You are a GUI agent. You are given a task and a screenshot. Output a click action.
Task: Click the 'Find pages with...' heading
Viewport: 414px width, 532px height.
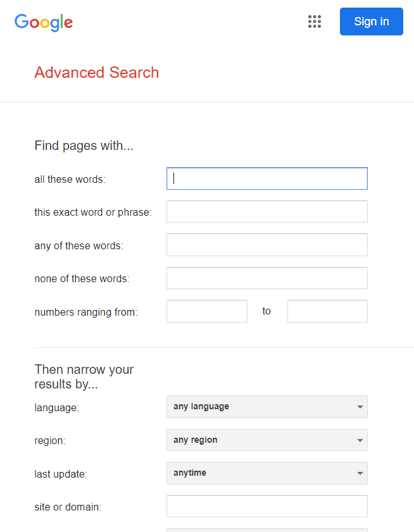click(84, 145)
